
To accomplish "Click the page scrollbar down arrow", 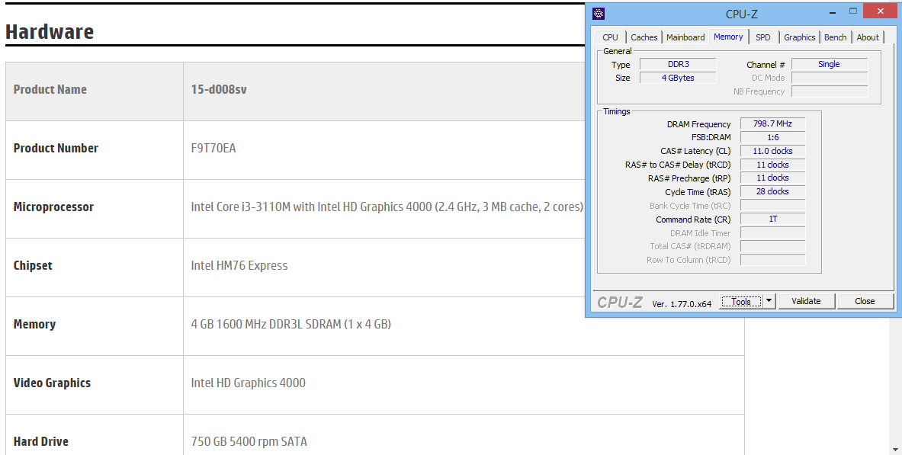I will point(895,449).
